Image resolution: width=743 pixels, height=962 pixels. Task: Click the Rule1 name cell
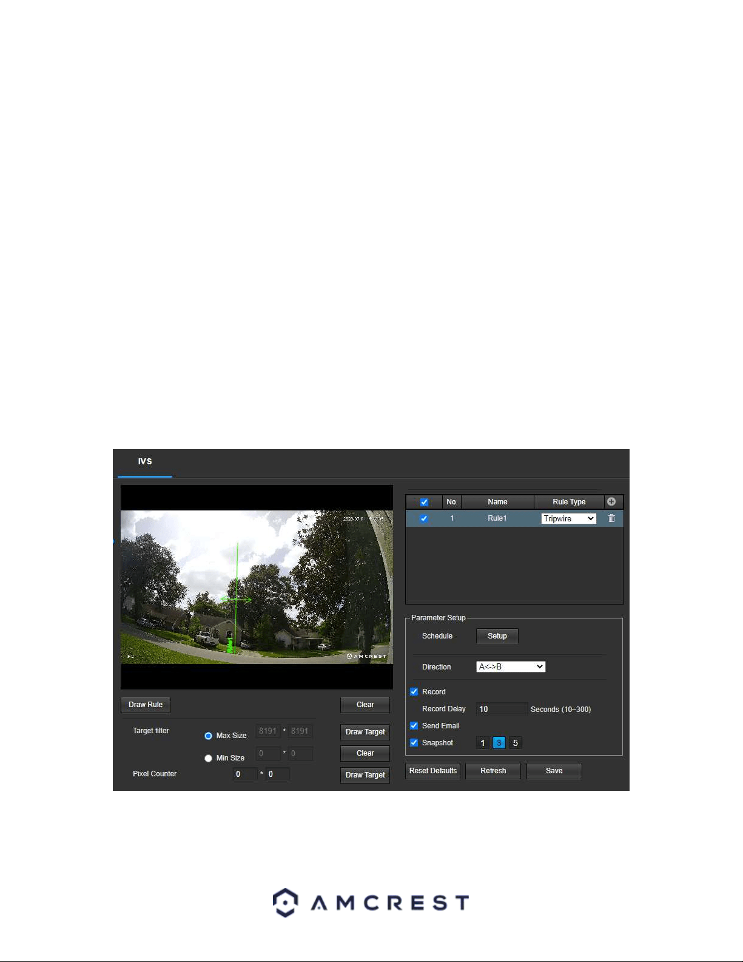click(497, 518)
